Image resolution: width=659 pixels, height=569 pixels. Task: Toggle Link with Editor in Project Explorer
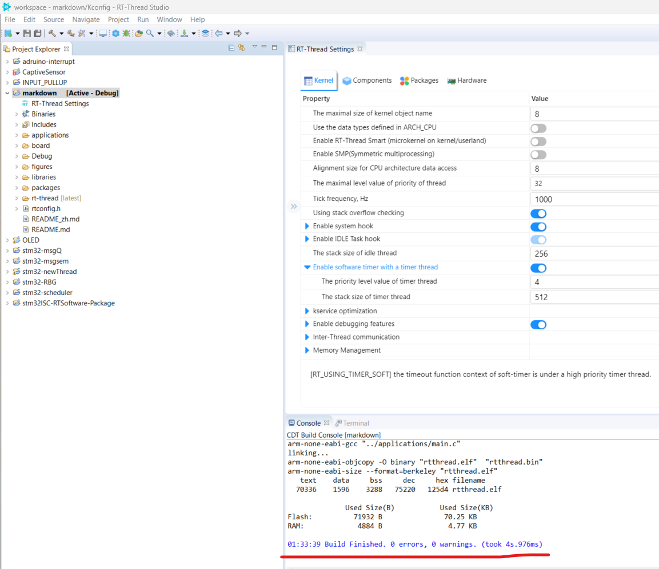242,49
